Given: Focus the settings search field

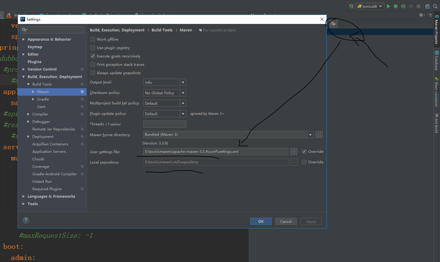Looking at the screenshot, I should 52,30.
